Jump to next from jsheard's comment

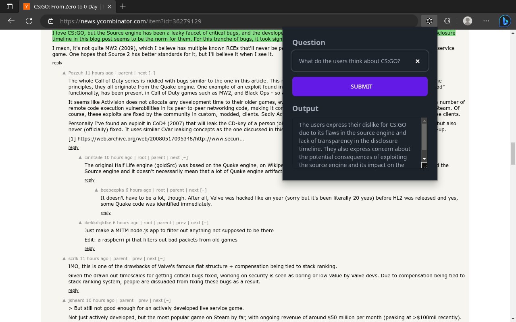158,300
